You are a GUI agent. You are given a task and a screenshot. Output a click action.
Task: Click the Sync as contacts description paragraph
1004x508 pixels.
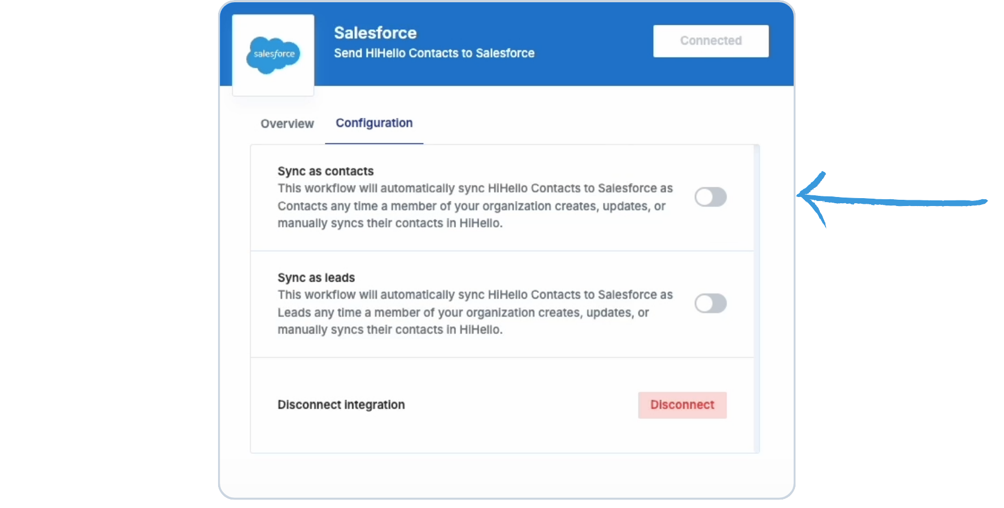tap(475, 205)
